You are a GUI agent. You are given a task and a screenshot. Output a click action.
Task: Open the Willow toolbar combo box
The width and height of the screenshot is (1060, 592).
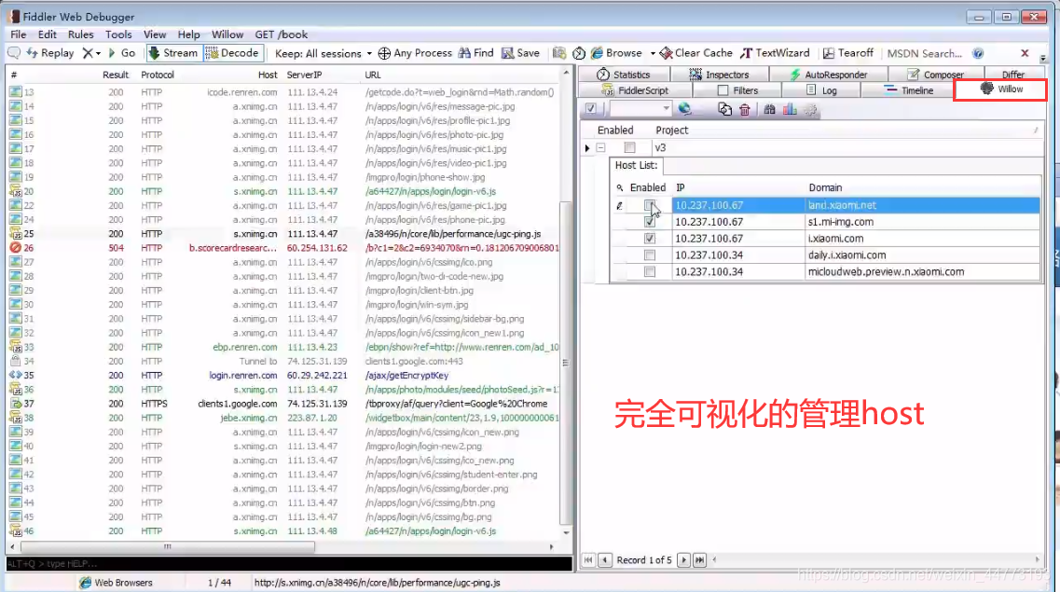(x=640, y=109)
